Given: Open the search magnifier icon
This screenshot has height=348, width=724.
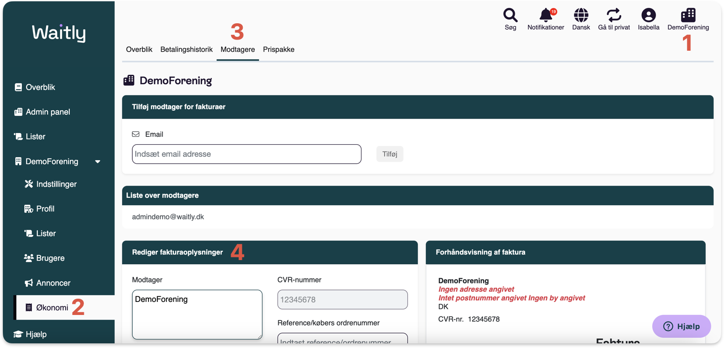Looking at the screenshot, I should pos(510,15).
